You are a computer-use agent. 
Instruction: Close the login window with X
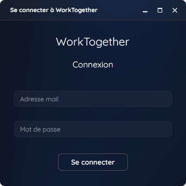[175, 10]
